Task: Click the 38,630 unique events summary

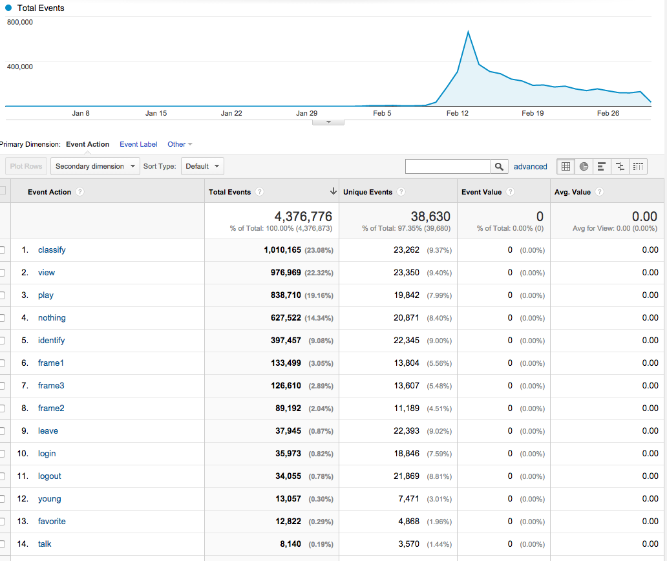Action: click(430, 217)
